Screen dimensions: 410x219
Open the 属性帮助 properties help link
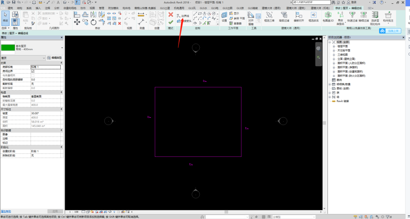[x=6, y=211]
